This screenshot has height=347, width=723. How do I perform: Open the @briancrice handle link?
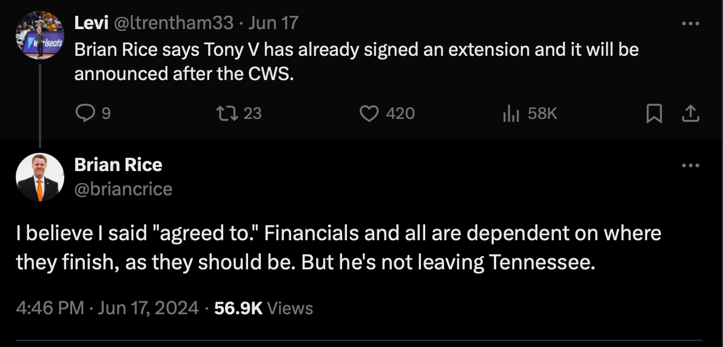123,189
